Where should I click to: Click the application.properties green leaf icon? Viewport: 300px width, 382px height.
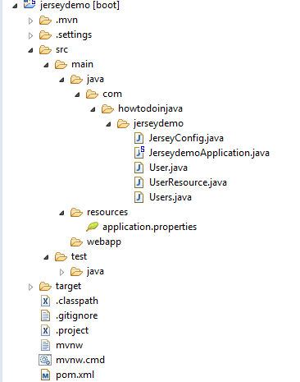92,227
